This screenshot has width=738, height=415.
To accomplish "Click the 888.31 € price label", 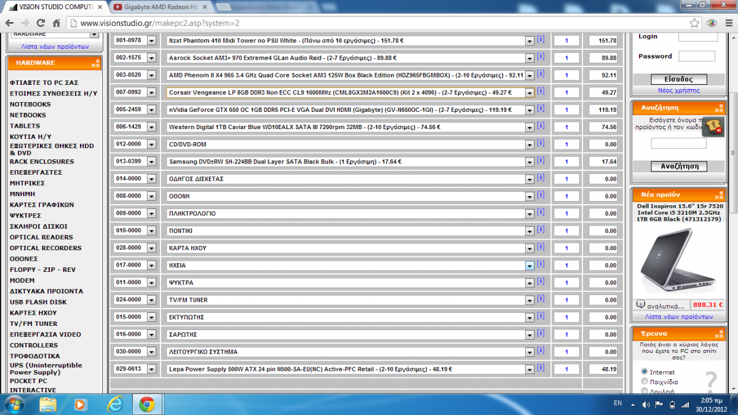I will [707, 304].
